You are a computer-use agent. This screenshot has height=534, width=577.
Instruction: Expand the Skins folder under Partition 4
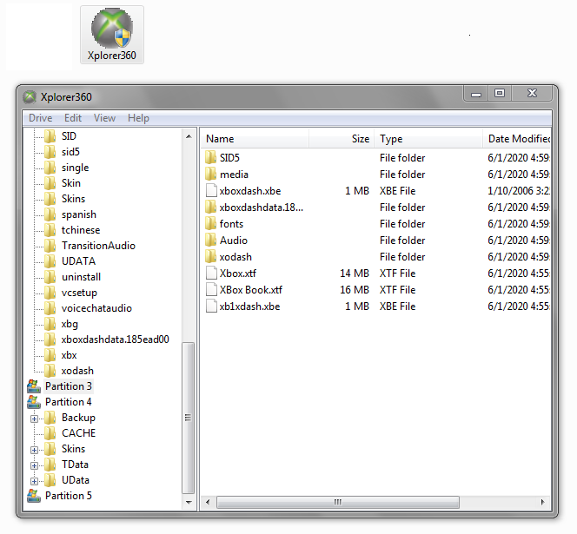pos(34,450)
